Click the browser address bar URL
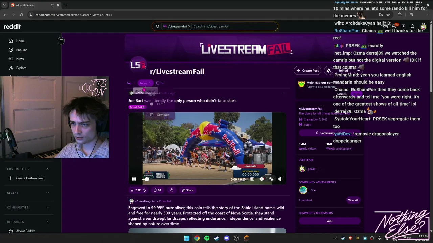Viewport: 433px width, 243px height. pos(74,15)
